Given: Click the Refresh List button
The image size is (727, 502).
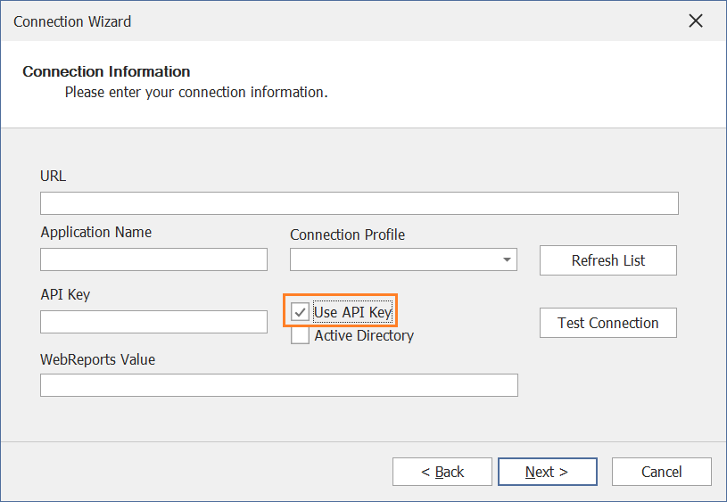Looking at the screenshot, I should (607, 260).
